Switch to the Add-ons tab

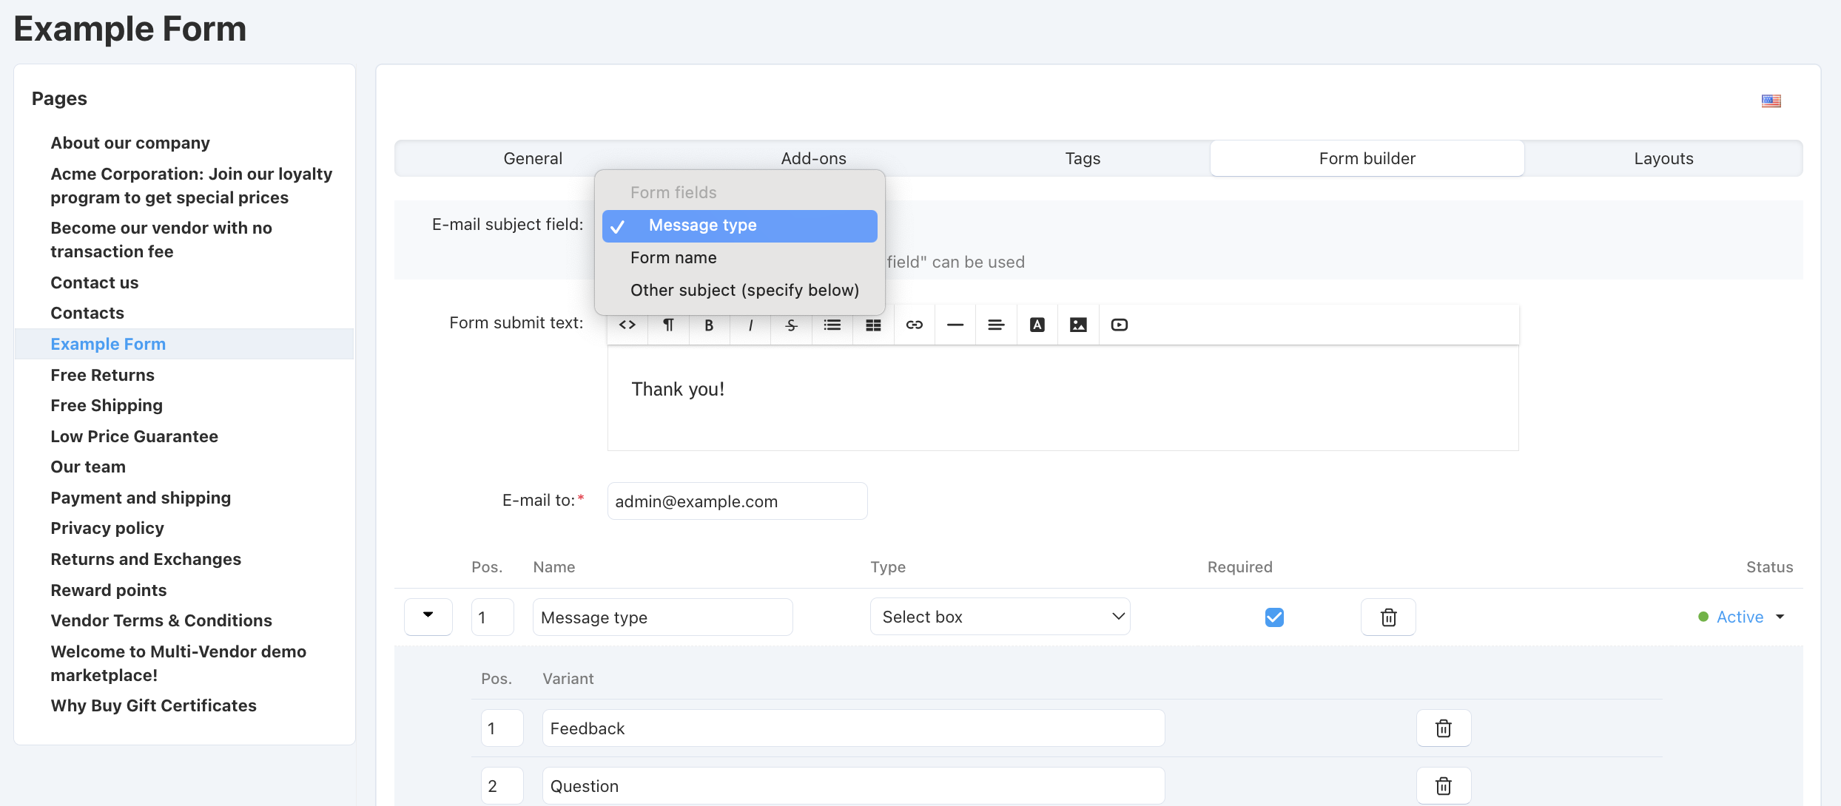pos(813,158)
